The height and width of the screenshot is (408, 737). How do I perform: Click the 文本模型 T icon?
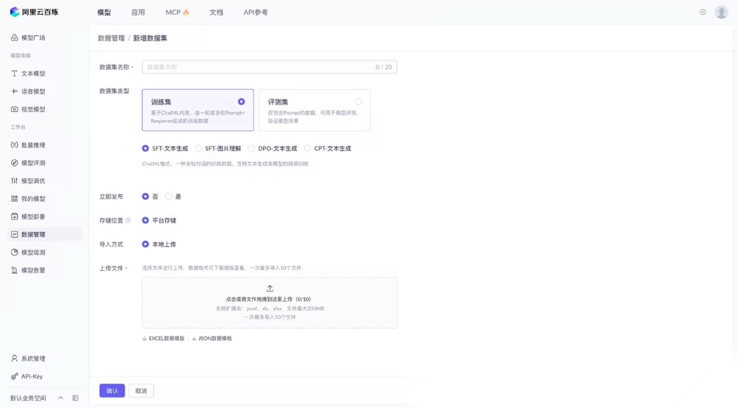[x=15, y=73]
